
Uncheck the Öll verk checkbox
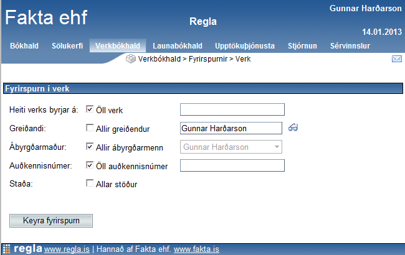tap(90, 109)
